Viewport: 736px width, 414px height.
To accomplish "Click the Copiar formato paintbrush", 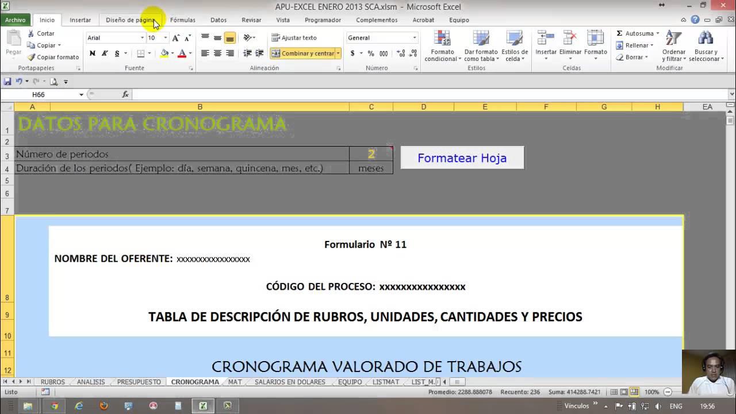I will 32,57.
